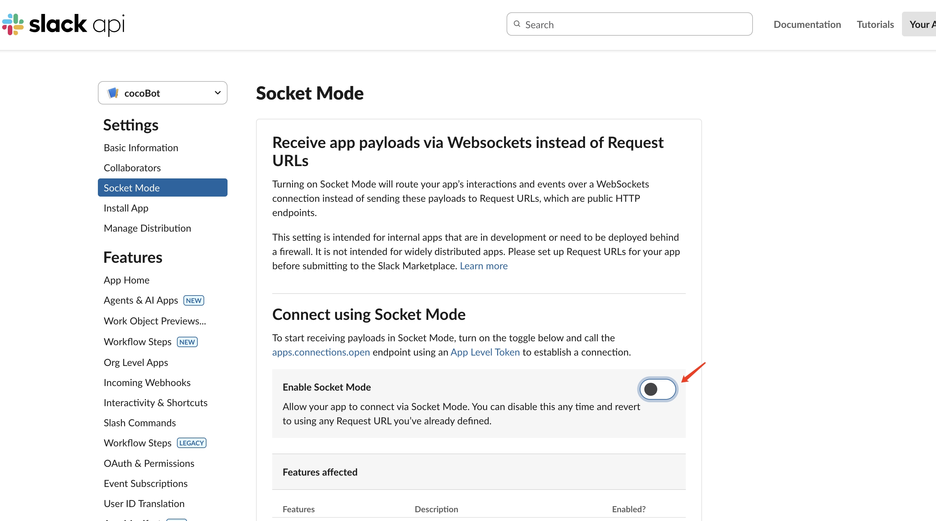The height and width of the screenshot is (521, 936).
Task: Follow the Learn more link
Action: (484, 266)
